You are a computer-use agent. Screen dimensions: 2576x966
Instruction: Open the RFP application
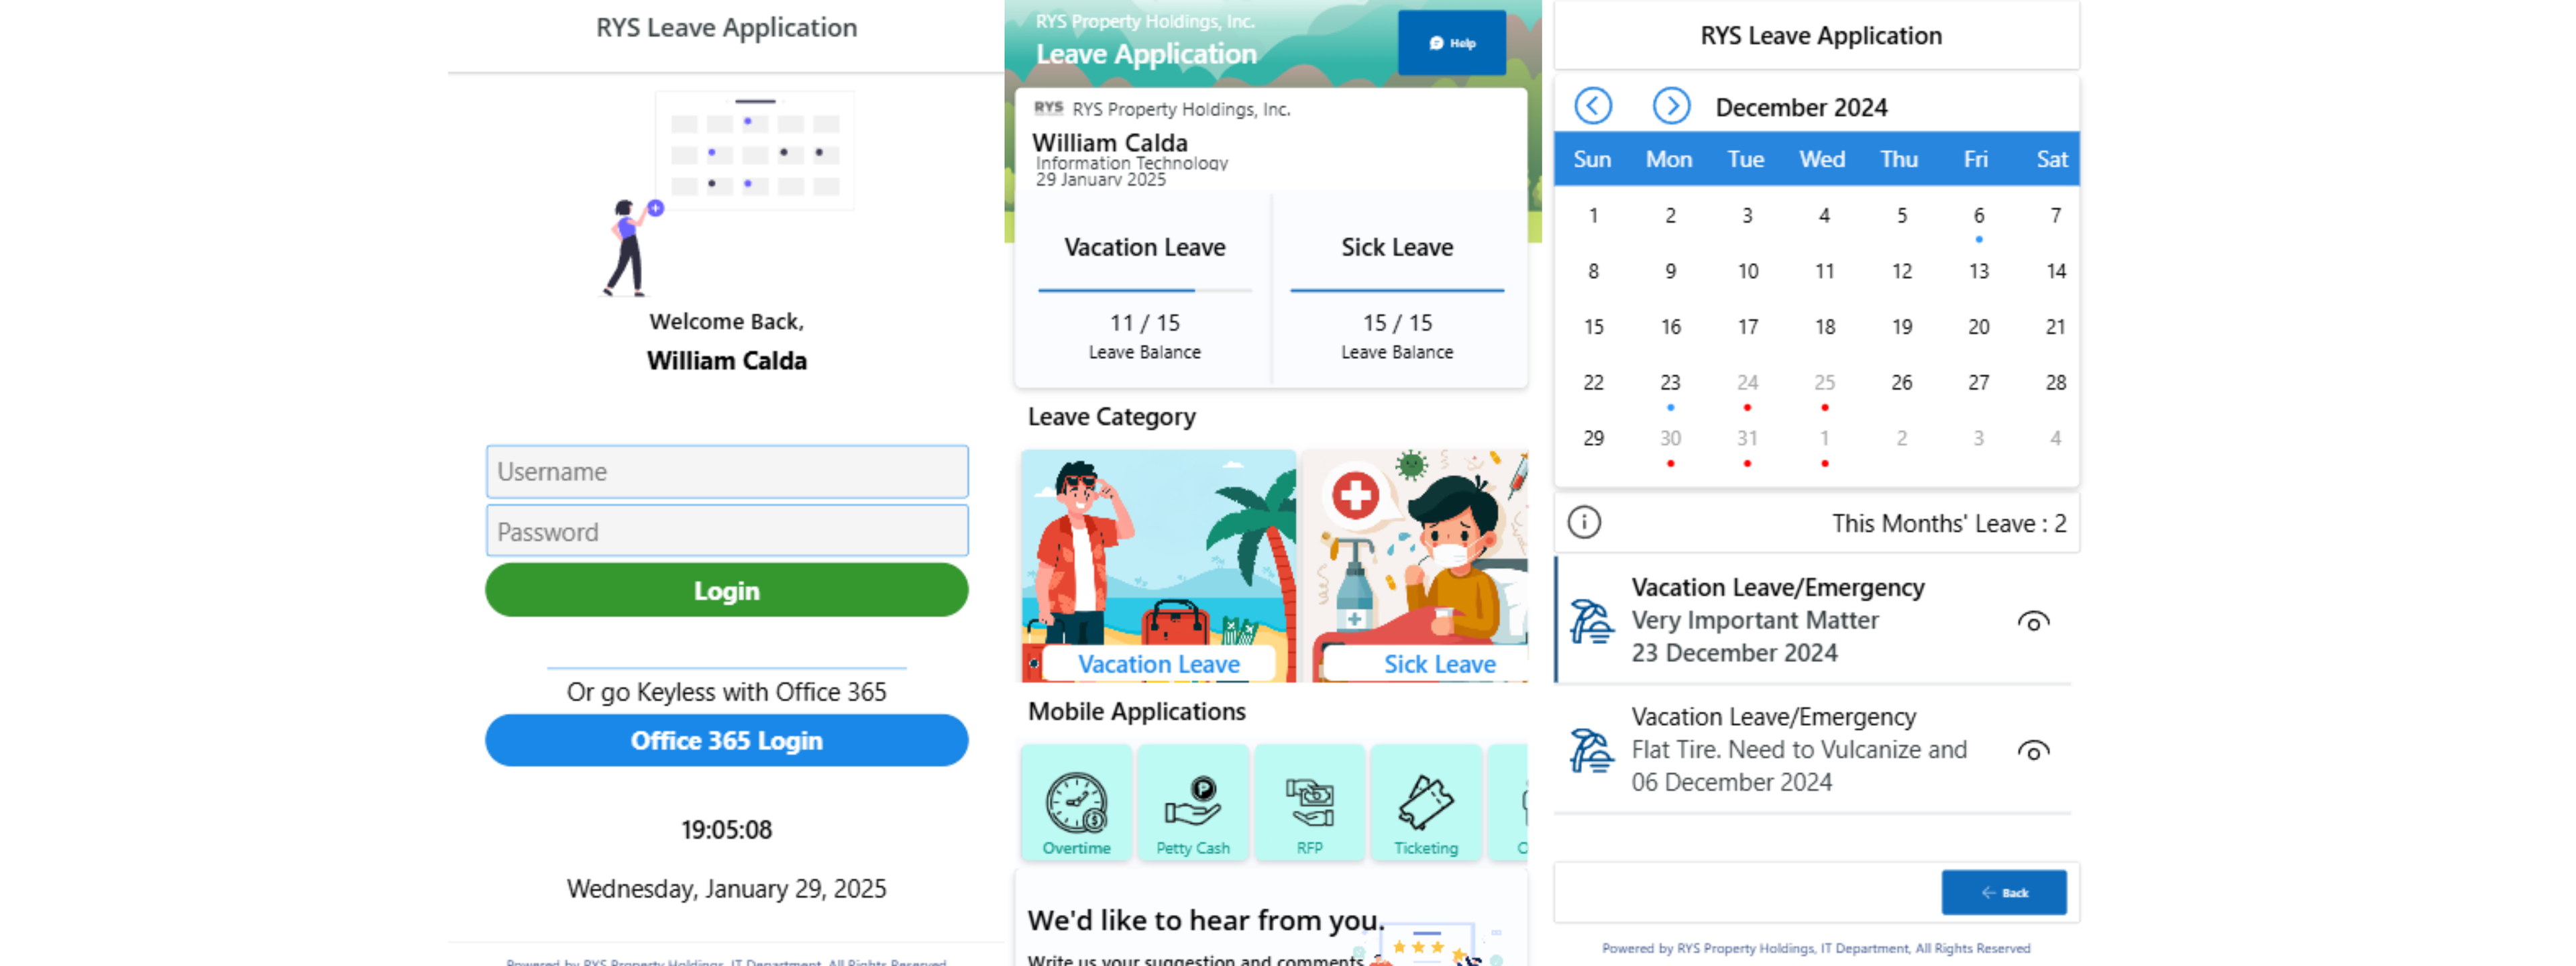point(1310,803)
